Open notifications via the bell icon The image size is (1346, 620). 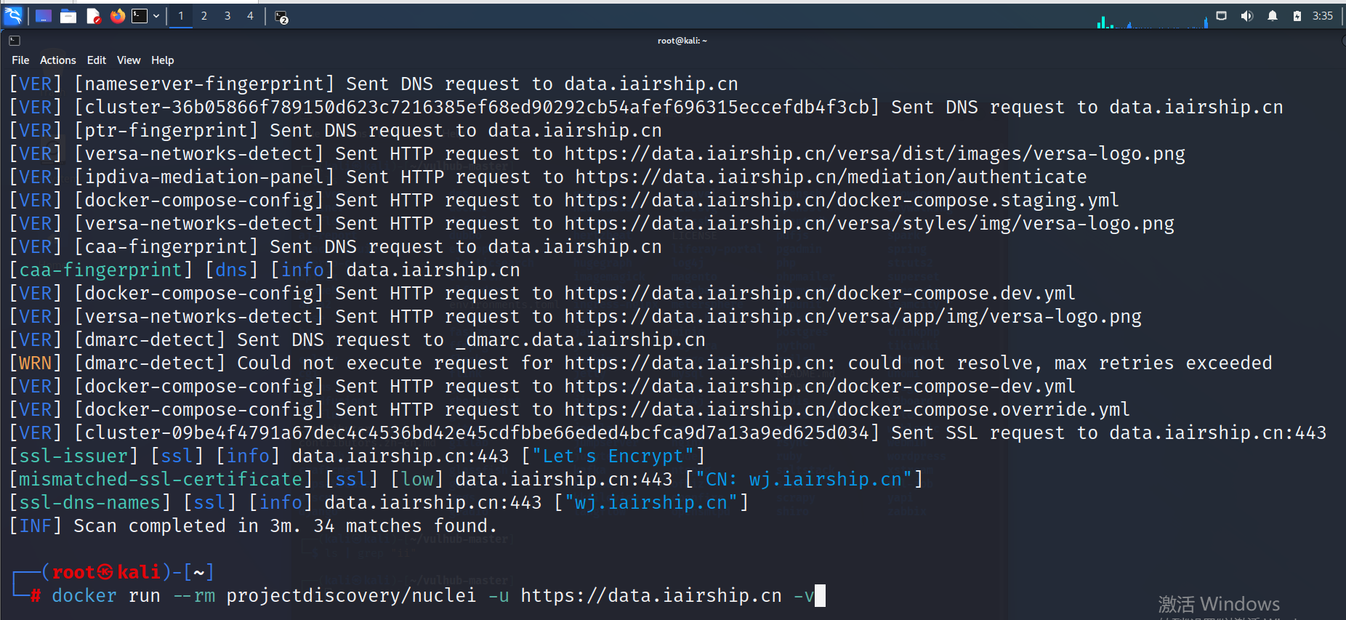[x=1273, y=15]
